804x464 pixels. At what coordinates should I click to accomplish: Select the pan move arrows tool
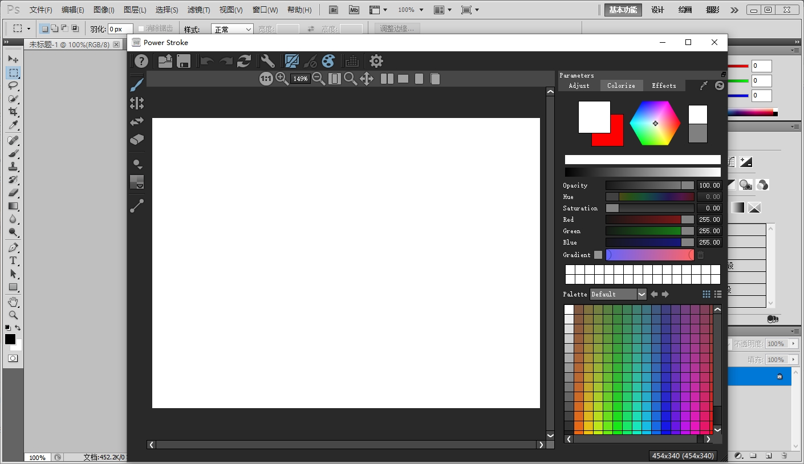[367, 79]
